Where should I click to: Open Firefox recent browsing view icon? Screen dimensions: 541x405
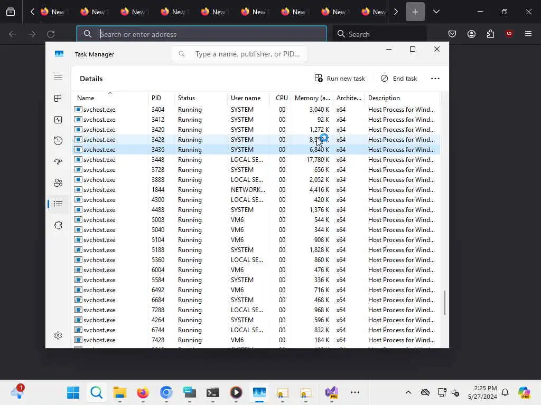(11, 12)
